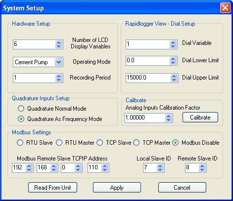Image resolution: width=233 pixels, height=201 pixels.
Task: Decrease the Dial Lower Limit value
Action: coord(173,63)
